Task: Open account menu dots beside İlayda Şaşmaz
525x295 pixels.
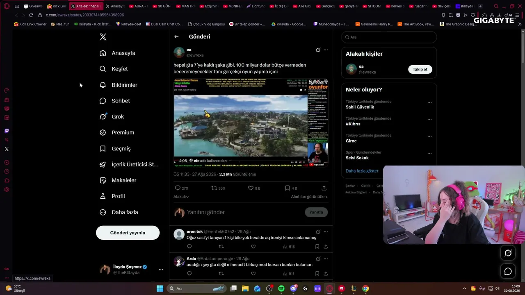Action: pos(161,270)
